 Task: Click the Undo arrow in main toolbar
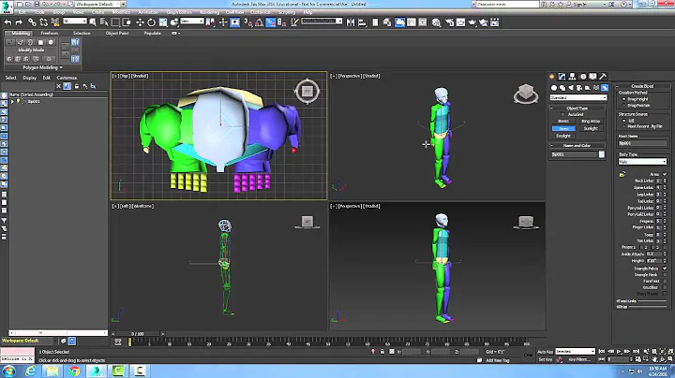tap(7, 22)
